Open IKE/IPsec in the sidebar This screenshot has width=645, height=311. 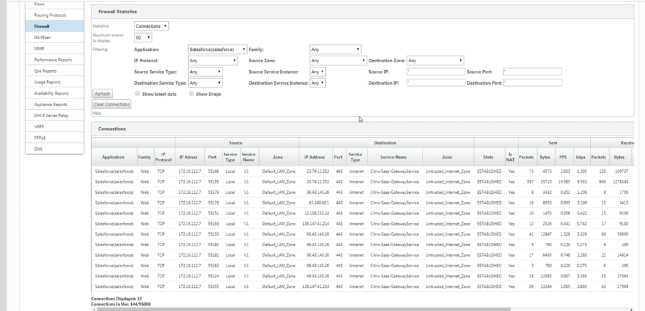[x=54, y=37]
